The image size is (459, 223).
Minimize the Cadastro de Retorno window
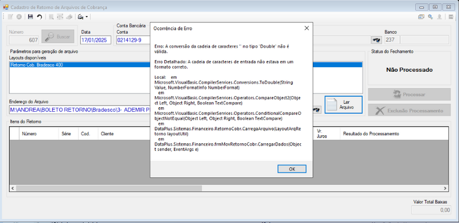point(422,7)
